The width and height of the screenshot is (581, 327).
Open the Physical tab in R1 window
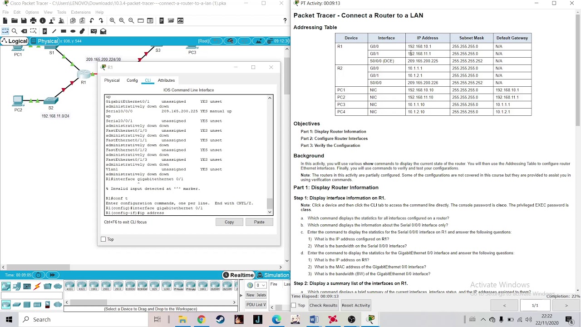112,80
